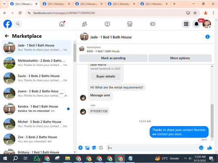Click the Facebook search magnifier icon

point(18,24)
